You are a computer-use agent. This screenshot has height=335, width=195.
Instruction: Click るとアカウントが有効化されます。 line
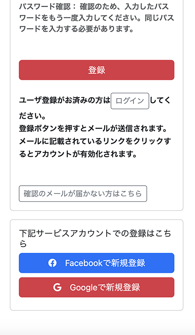point(78,154)
